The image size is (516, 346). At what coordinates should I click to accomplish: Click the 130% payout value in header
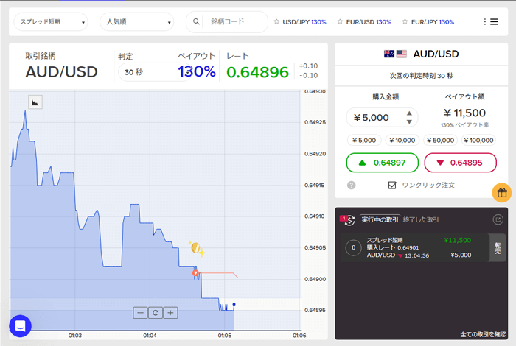click(197, 71)
